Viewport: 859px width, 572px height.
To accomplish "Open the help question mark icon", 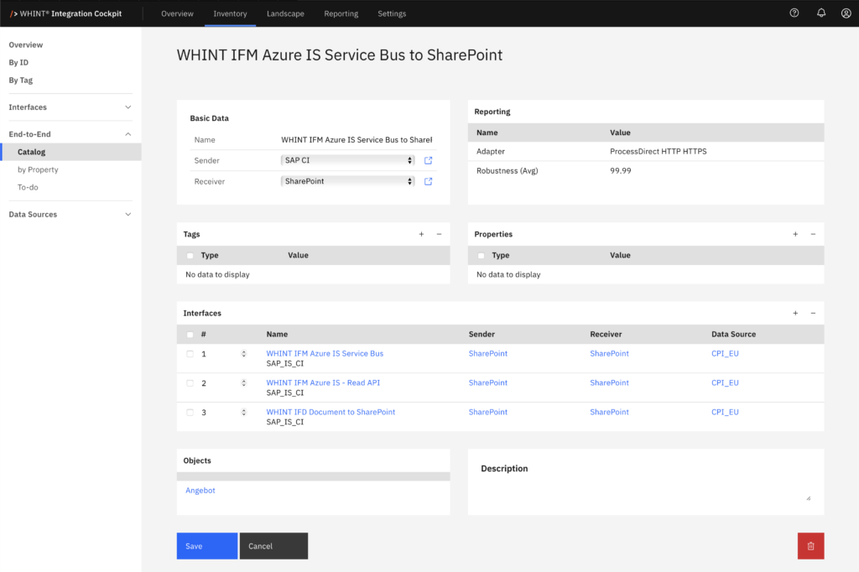I will (x=794, y=13).
